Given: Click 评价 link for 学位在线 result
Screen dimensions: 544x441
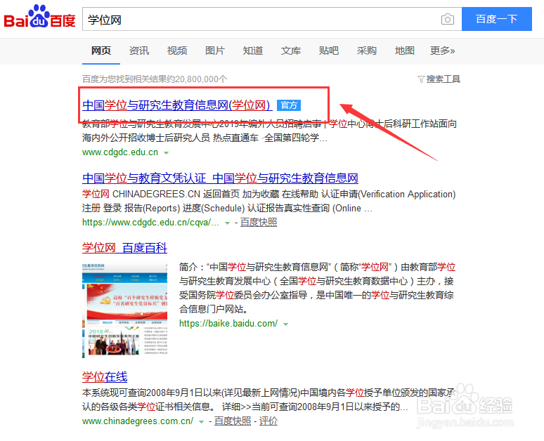Looking at the screenshot, I should pyautogui.click(x=268, y=421).
